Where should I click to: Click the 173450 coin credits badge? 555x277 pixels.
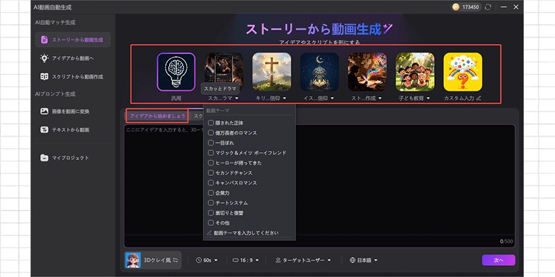point(466,7)
